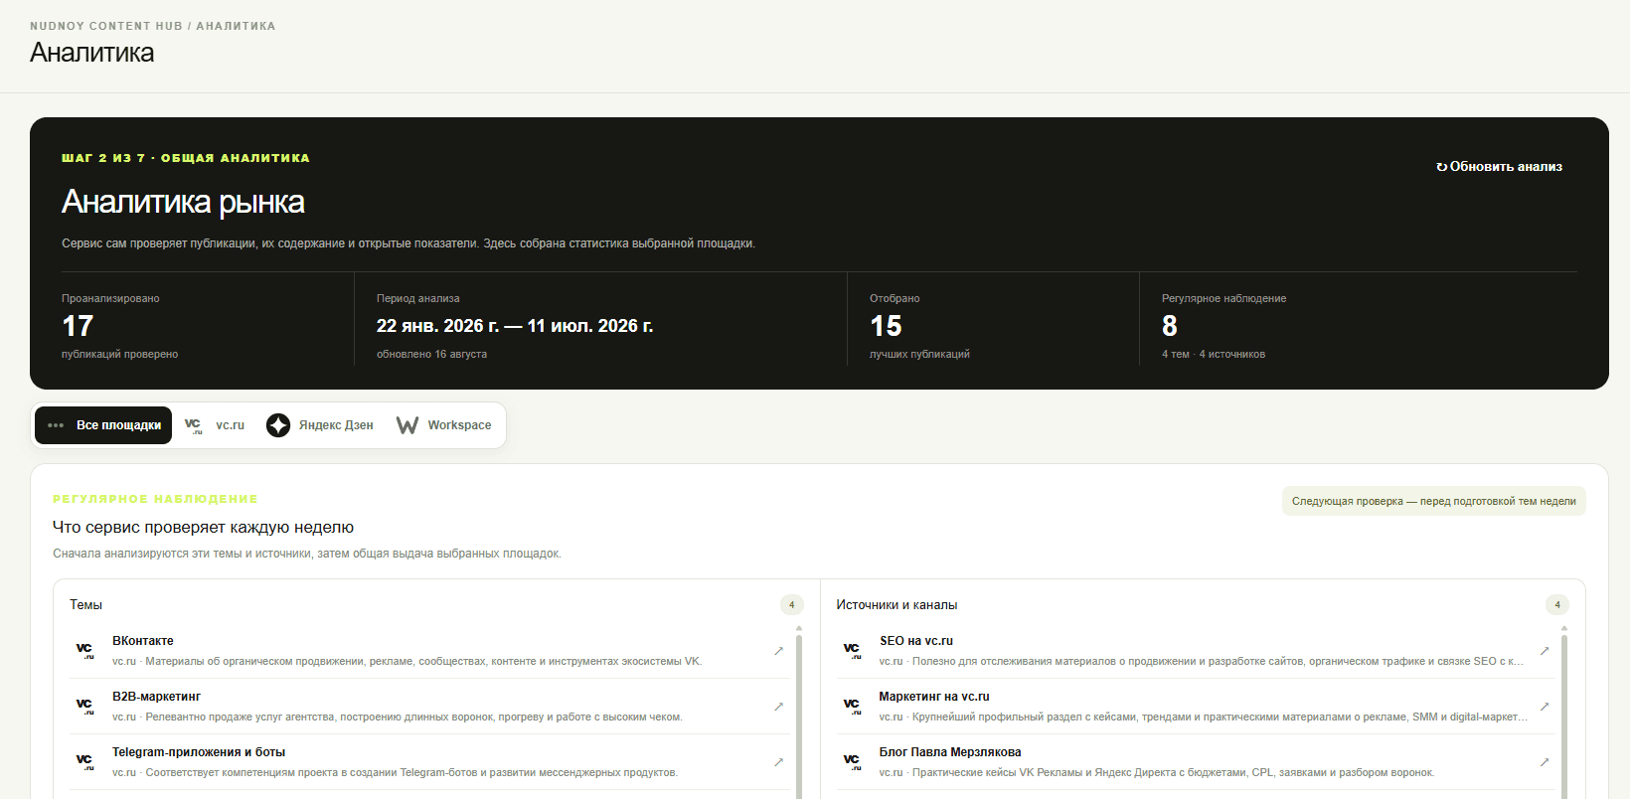Viewport: 1630px width, 799px height.
Task: Click the публикаций проверено caption
Action: pyautogui.click(x=120, y=354)
